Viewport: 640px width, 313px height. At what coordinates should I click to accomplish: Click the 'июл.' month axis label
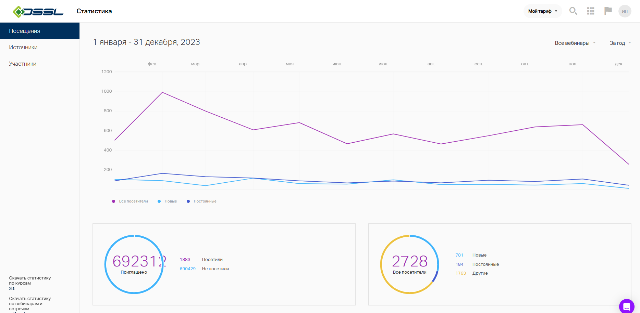(x=383, y=64)
